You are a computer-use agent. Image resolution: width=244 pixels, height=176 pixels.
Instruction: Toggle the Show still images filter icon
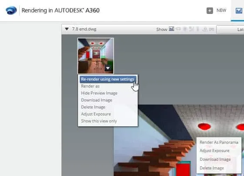click(172, 29)
